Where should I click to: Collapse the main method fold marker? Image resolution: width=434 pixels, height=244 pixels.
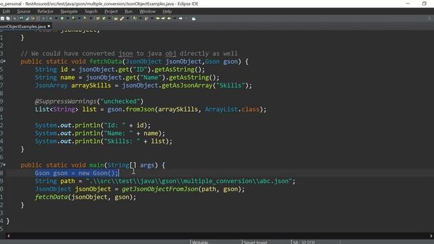tap(4, 165)
